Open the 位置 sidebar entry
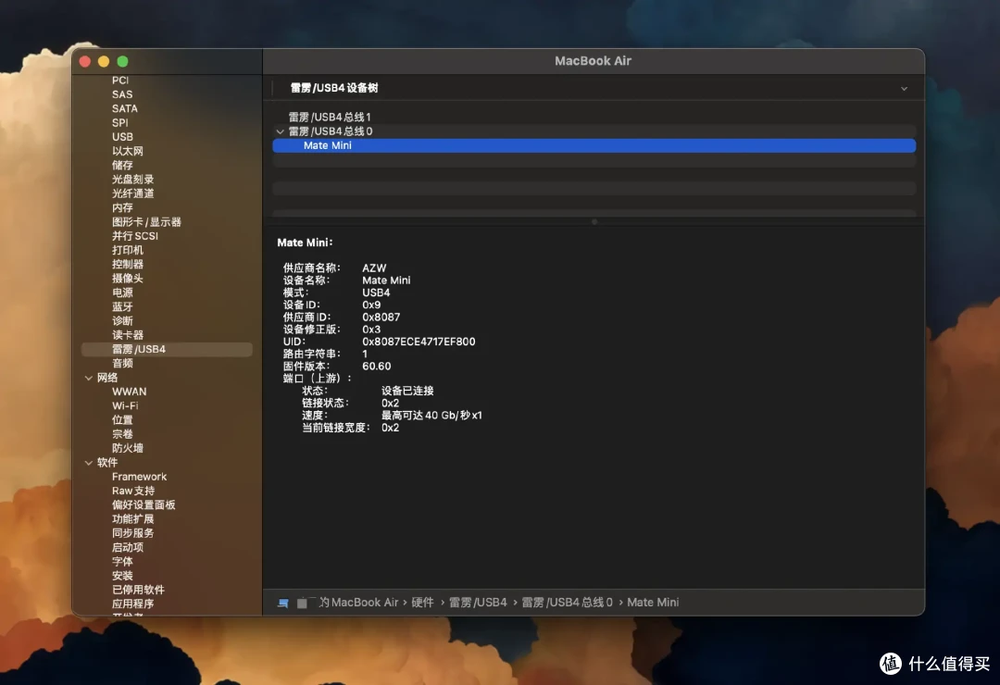This screenshot has width=1000, height=685. coord(122,419)
